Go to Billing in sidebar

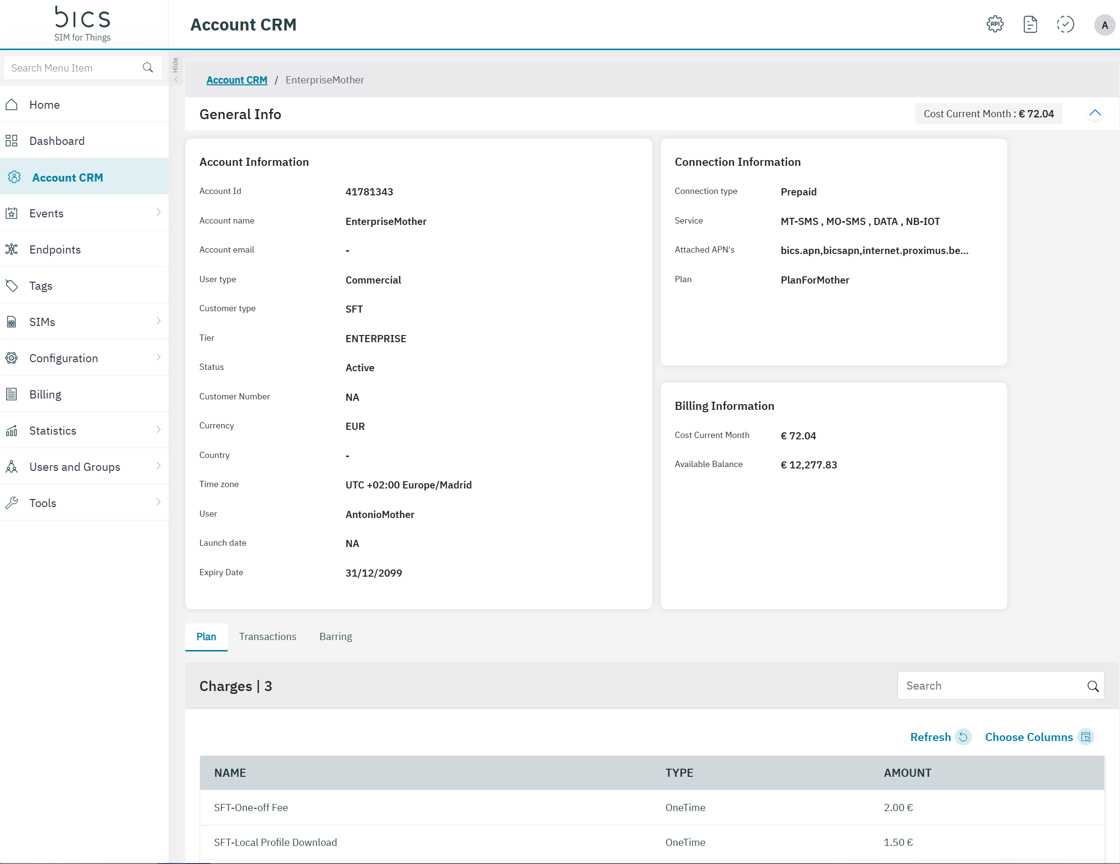click(x=45, y=394)
